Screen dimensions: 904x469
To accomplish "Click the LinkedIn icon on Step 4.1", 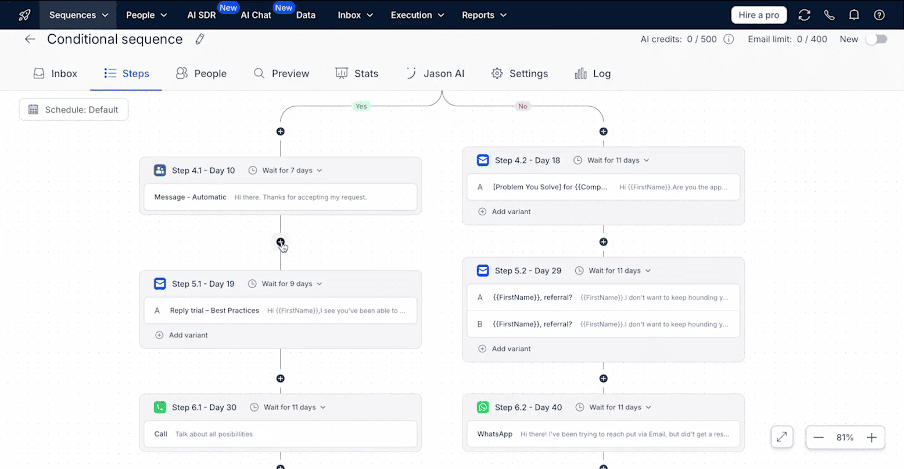I will (160, 170).
